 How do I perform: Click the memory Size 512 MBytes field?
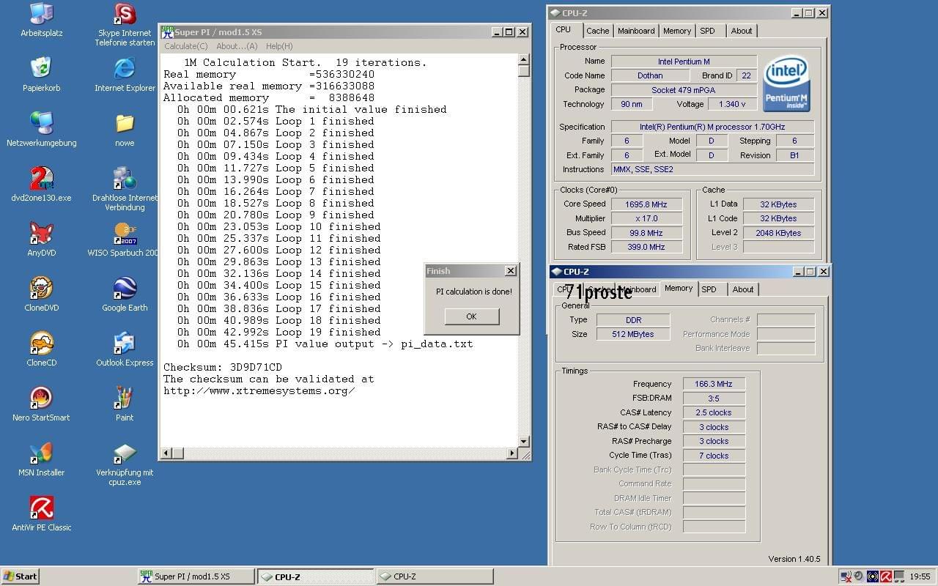coord(633,334)
